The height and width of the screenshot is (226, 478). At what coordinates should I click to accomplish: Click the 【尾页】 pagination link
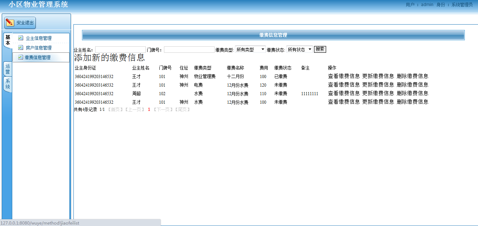pos(182,109)
